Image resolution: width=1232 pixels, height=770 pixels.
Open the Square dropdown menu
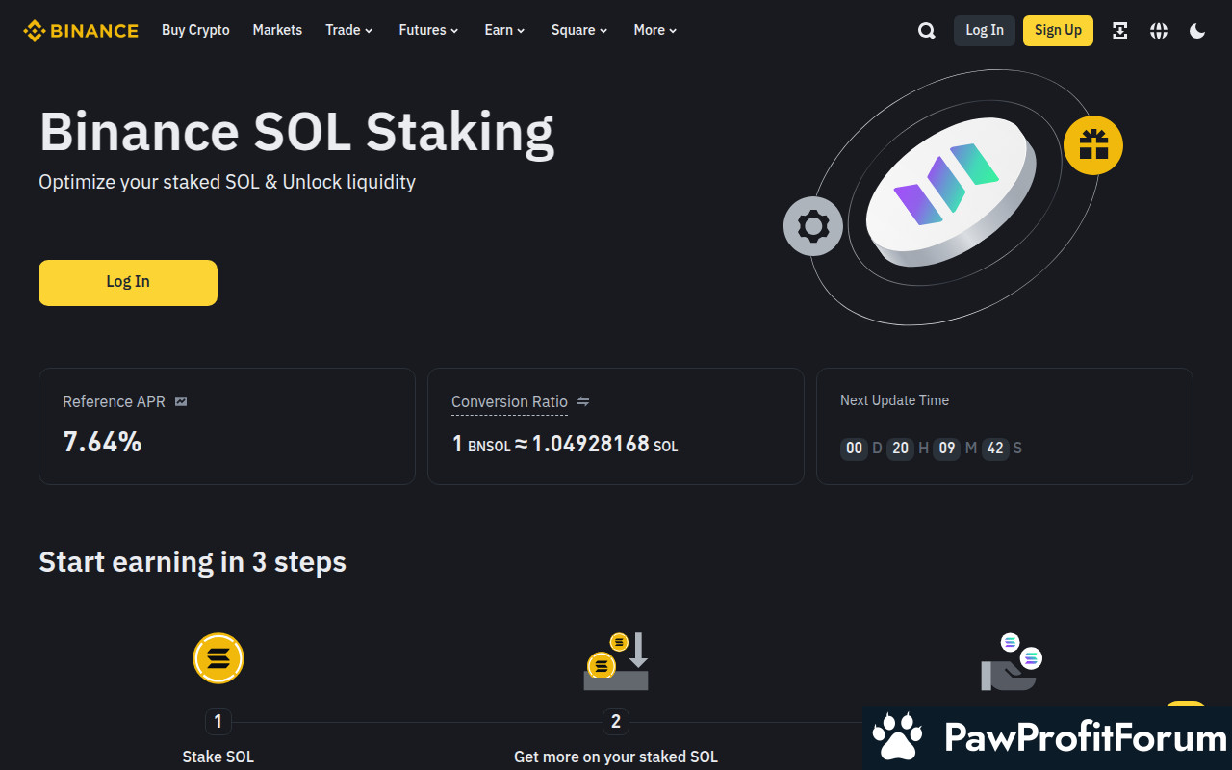click(x=579, y=30)
